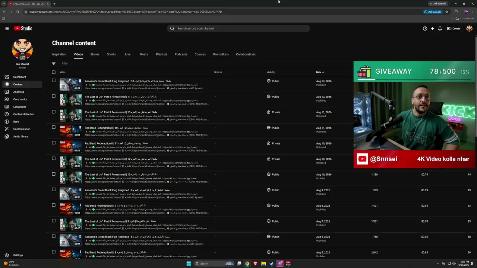Open Chrome's tab search chevron
Image resolution: width=477 pixels, height=268 pixels.
coord(4,4)
